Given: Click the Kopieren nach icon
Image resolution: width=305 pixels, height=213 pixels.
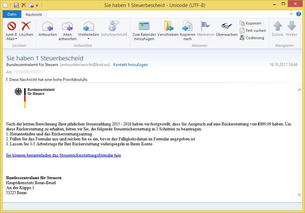Looking at the screenshot, I should (x=187, y=26).
